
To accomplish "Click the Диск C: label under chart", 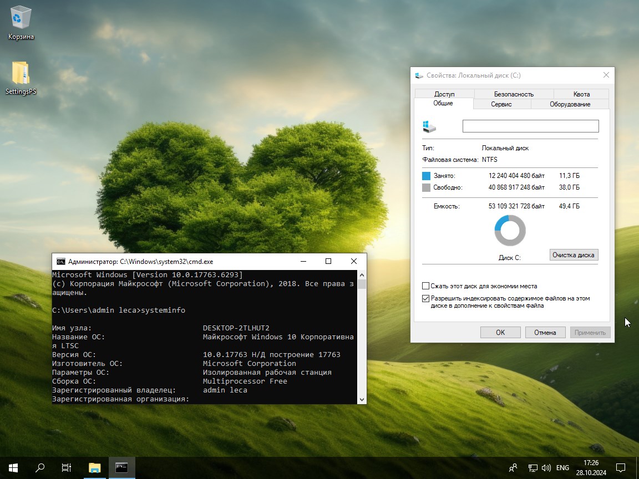I will pyautogui.click(x=509, y=258).
